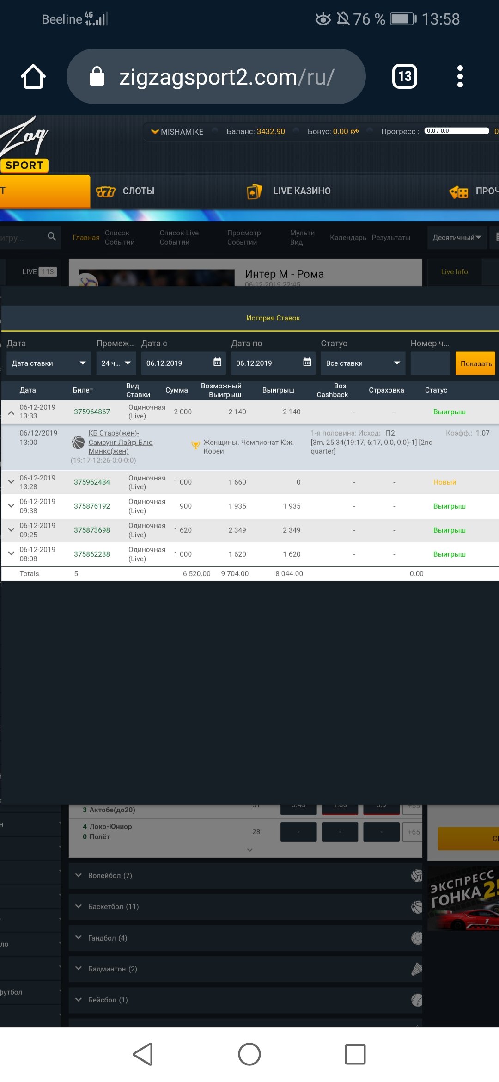Click the ticket number input field
This screenshot has width=499, height=1082.
pyautogui.click(x=430, y=363)
